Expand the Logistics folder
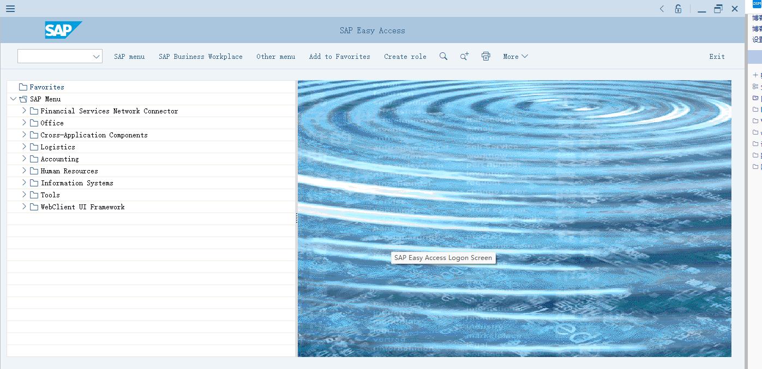Image resolution: width=762 pixels, height=369 pixels. click(x=24, y=147)
